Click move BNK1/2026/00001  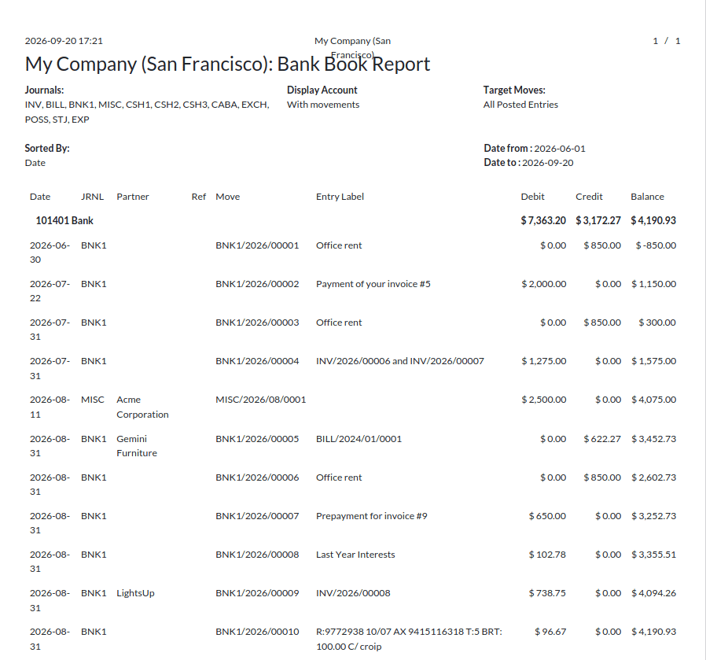(x=257, y=245)
